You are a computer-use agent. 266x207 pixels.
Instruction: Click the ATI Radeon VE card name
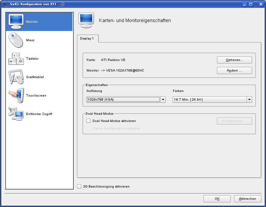click(113, 60)
